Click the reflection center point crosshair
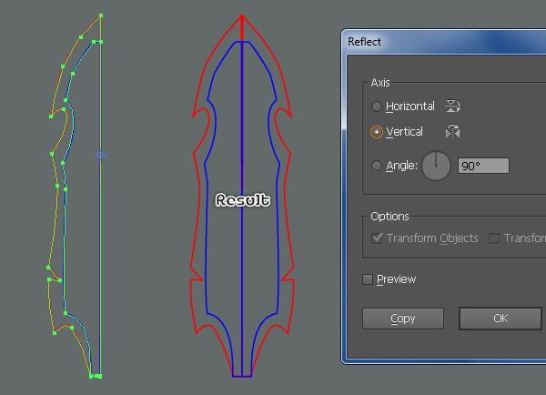The height and width of the screenshot is (395, 546). (101, 156)
